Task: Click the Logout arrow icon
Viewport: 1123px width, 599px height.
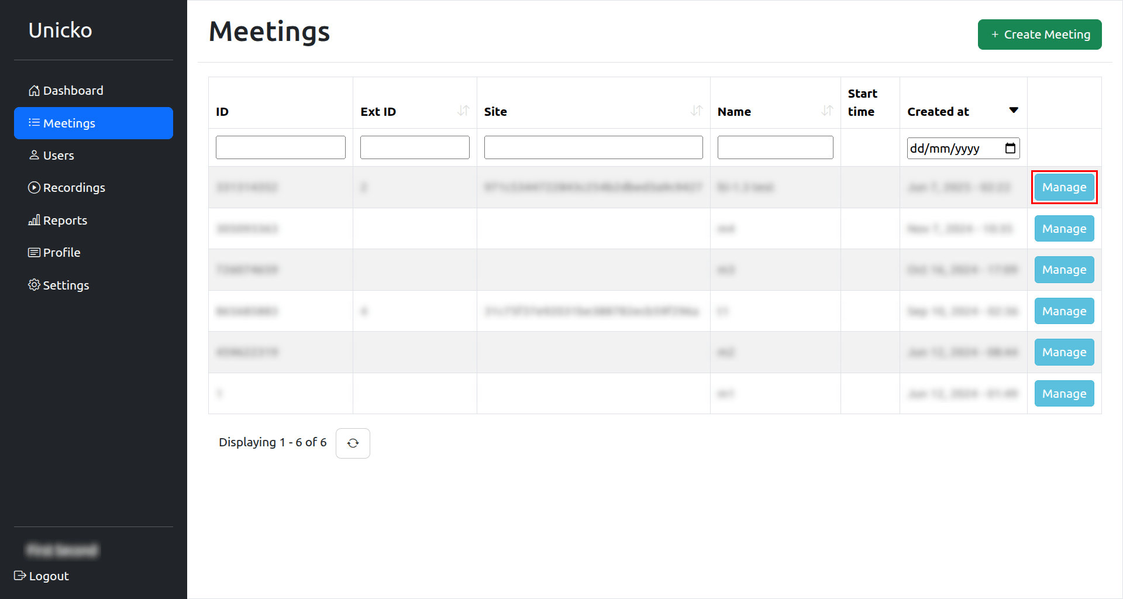Action: click(x=20, y=576)
